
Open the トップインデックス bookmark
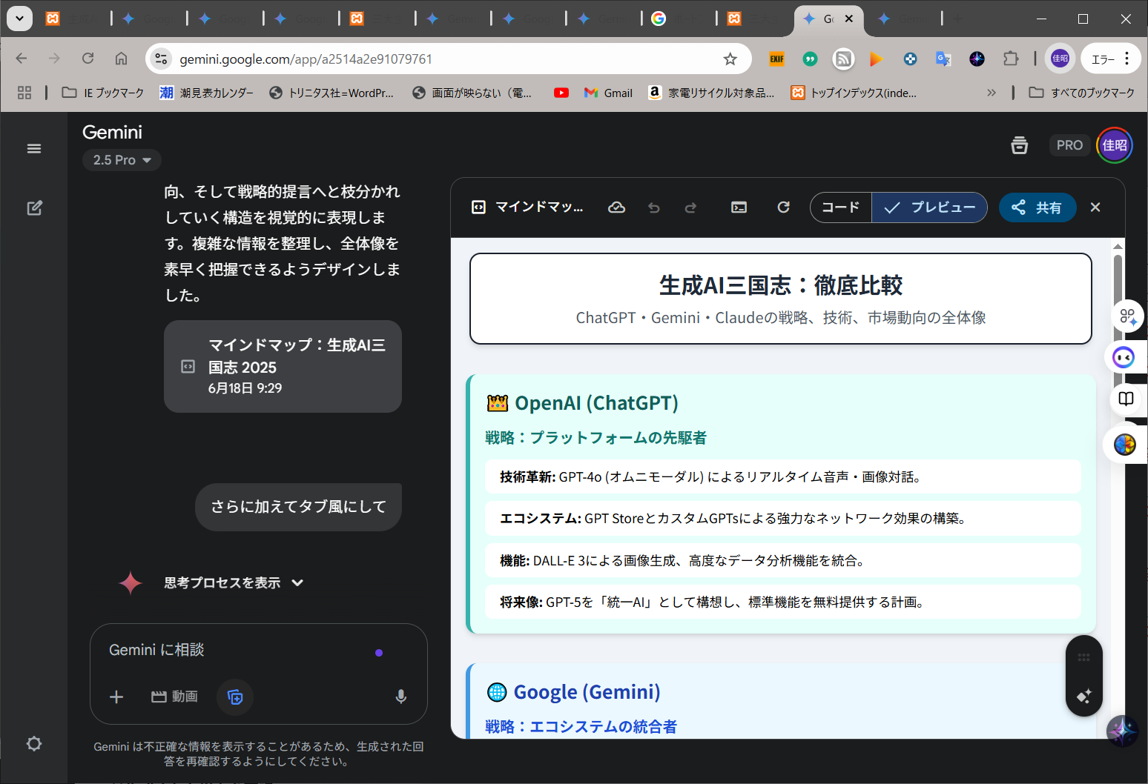pyautogui.click(x=854, y=93)
